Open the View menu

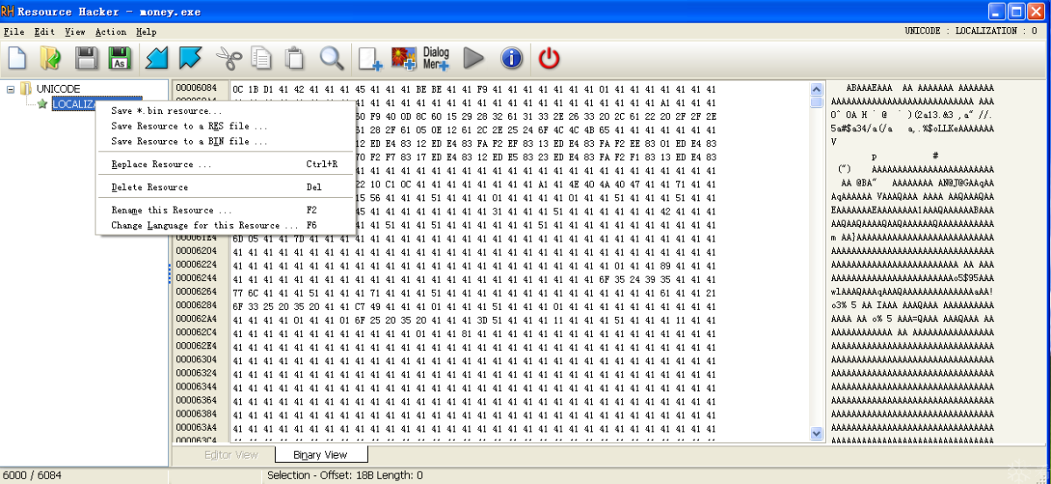(75, 32)
